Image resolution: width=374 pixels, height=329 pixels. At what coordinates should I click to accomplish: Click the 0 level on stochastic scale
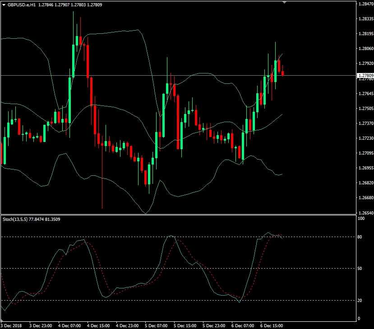click(x=359, y=319)
